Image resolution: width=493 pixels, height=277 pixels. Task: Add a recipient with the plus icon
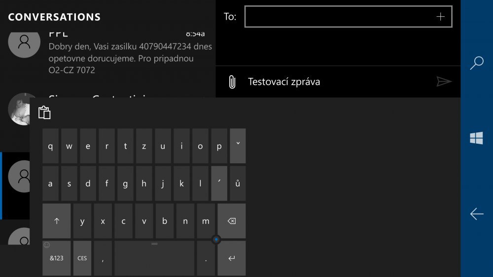click(440, 17)
